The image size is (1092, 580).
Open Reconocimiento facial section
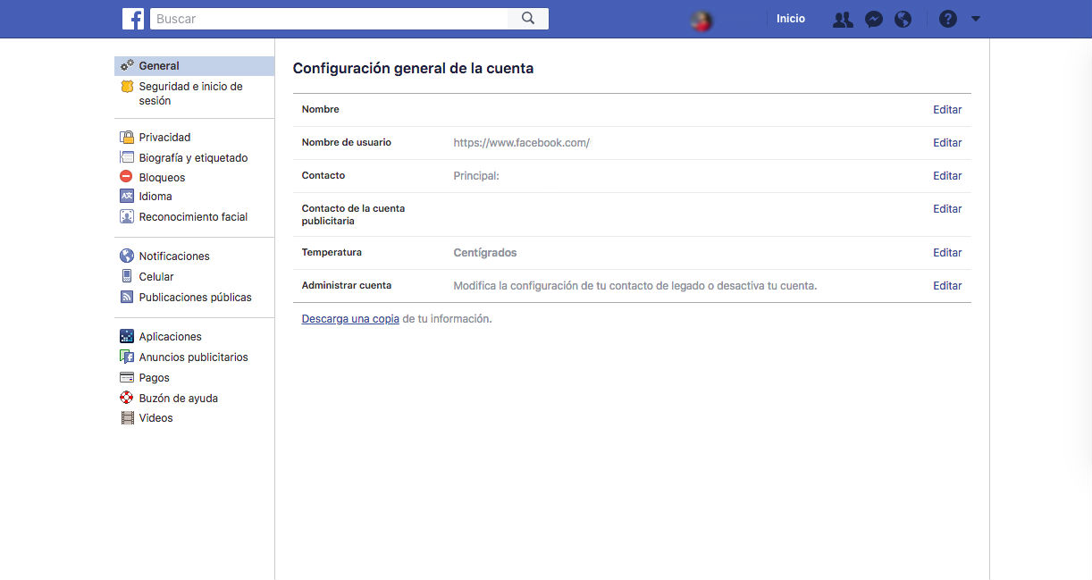tap(194, 216)
